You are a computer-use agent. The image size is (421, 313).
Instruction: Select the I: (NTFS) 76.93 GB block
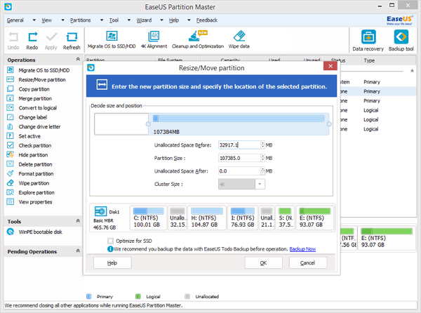pyautogui.click(x=243, y=218)
